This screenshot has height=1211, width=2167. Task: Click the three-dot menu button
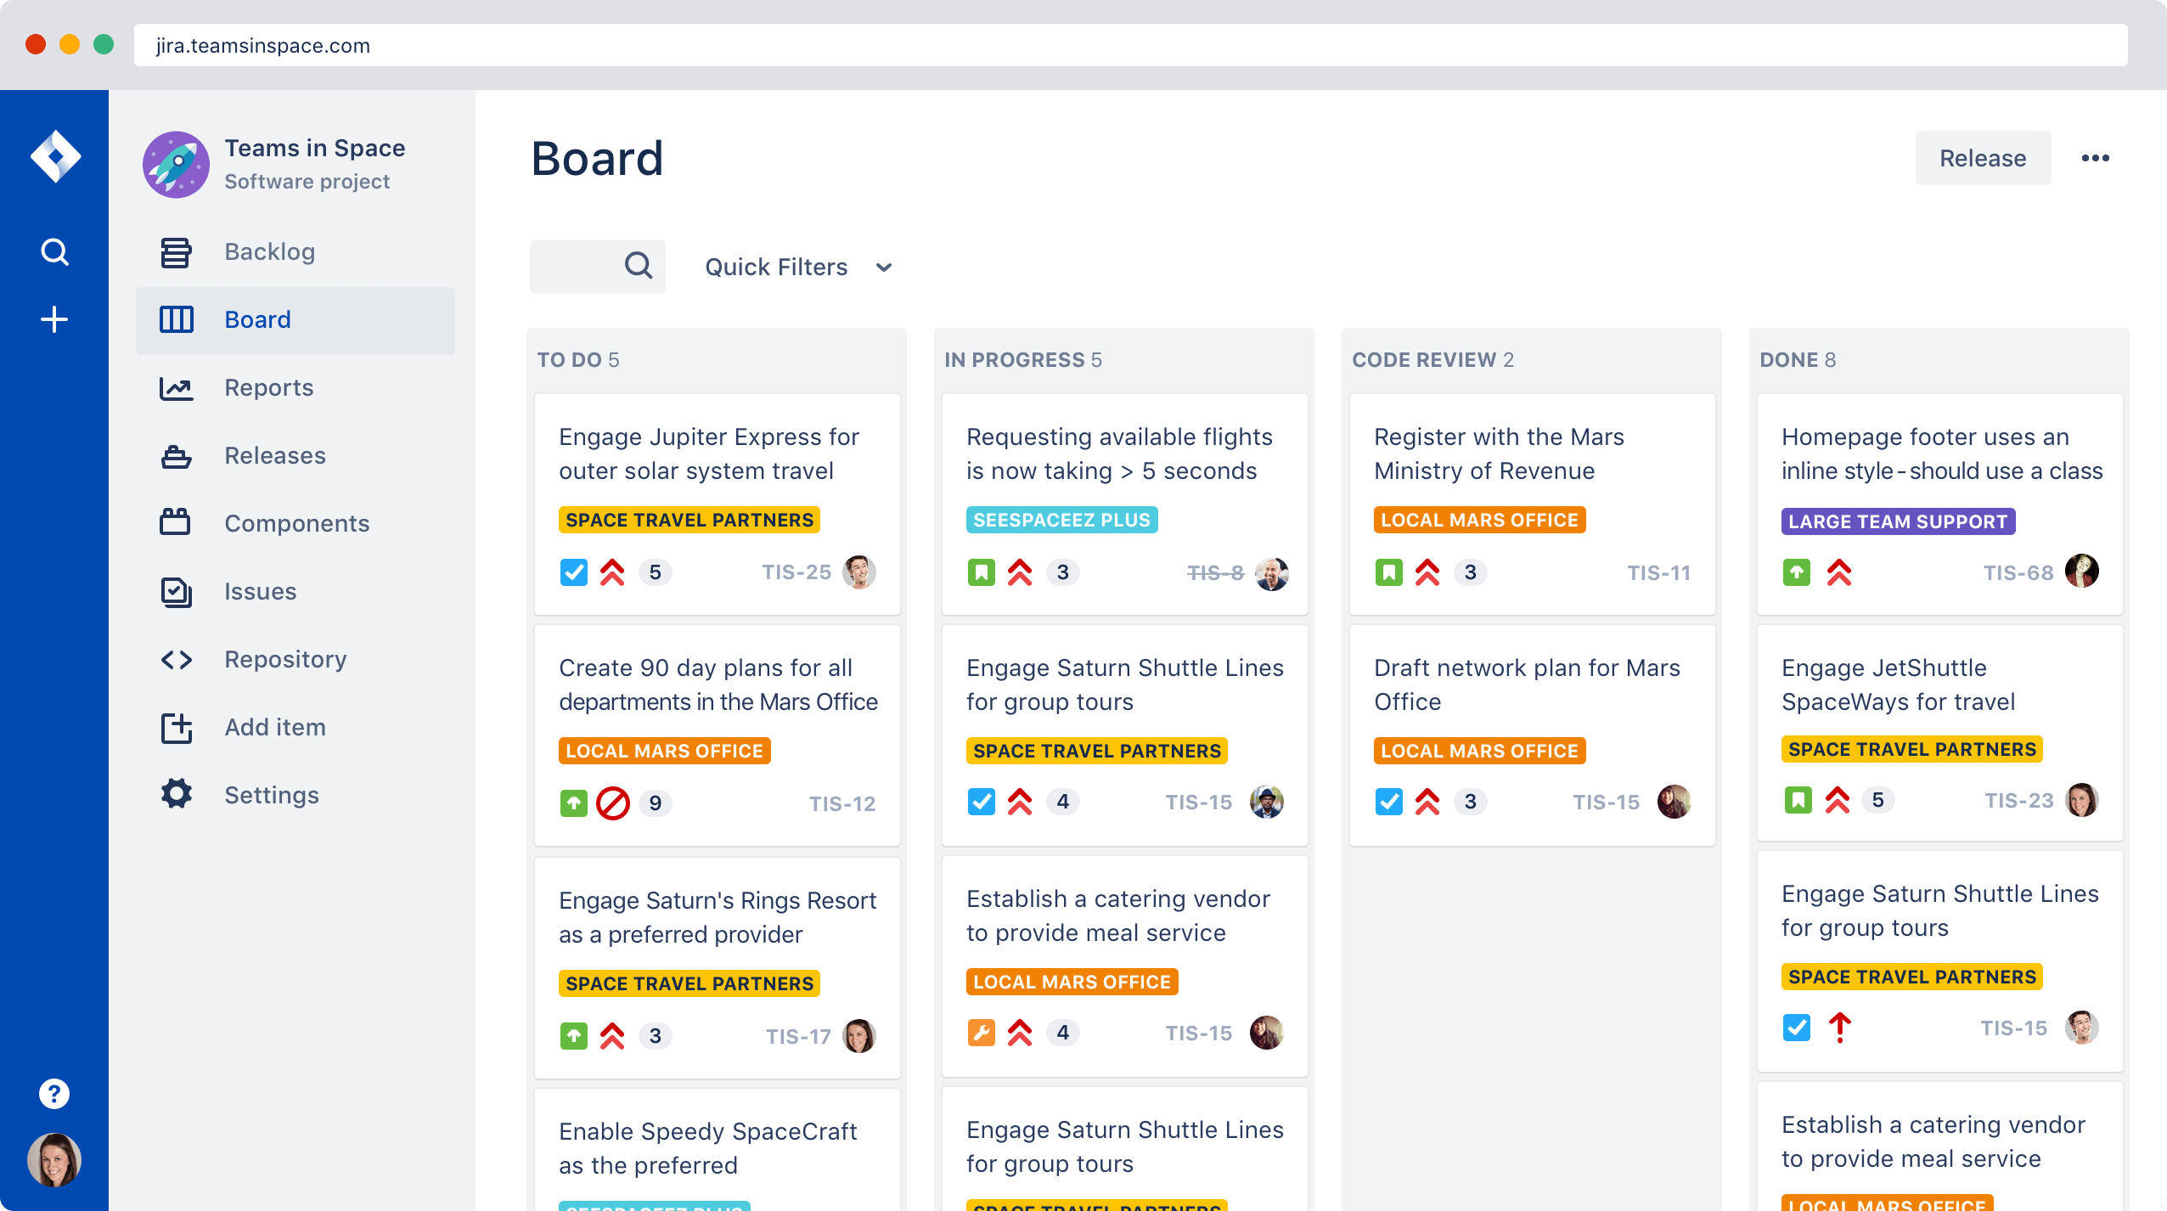click(x=2097, y=158)
